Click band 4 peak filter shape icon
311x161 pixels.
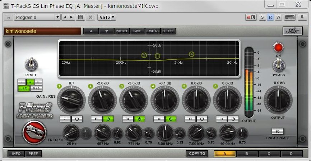click(159, 119)
